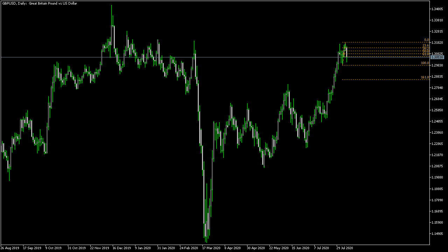The width and height of the screenshot is (448, 252).
Task: Click price axis value 1.27840
Action: point(437,88)
